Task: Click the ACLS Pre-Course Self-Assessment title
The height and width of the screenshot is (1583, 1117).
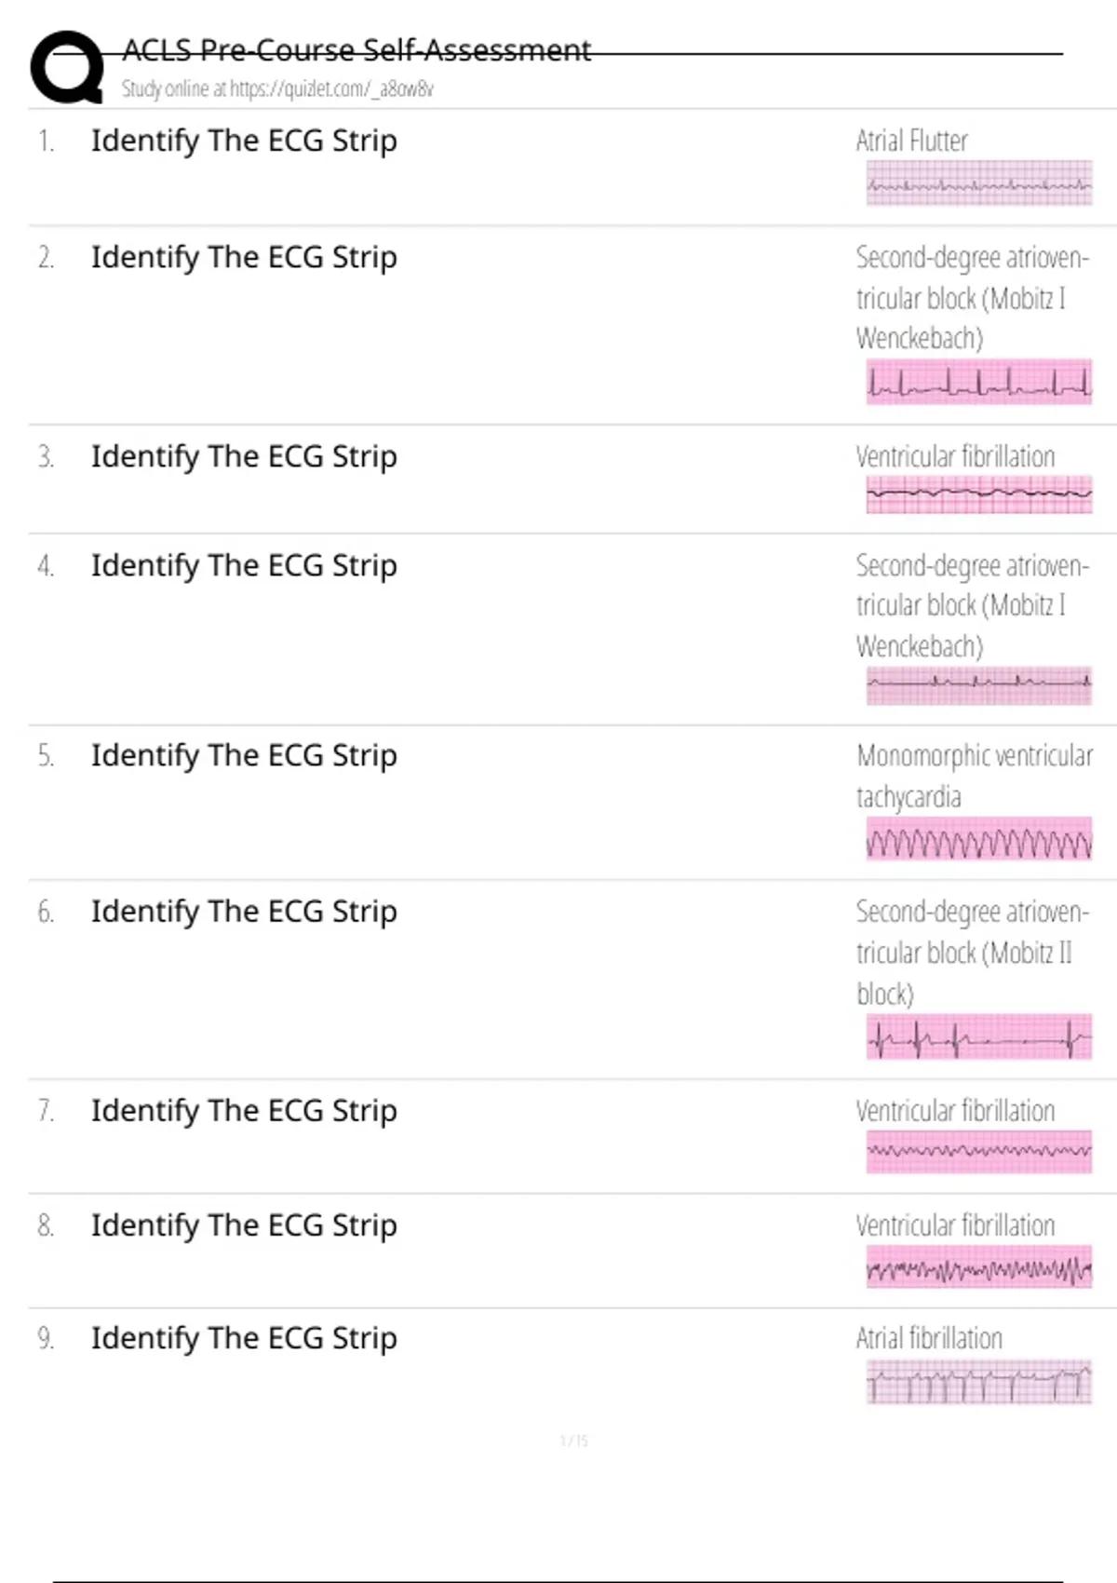Action: [357, 50]
